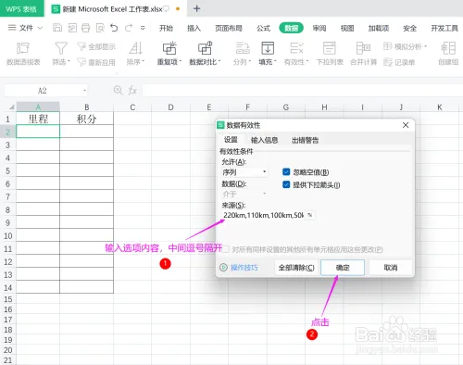Screen dimensions: 463x365
Task: Click 全部显示 show all button
Action: coord(96,46)
